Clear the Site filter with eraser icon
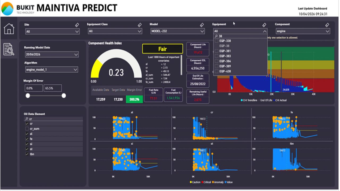 pyautogui.click(x=77, y=25)
